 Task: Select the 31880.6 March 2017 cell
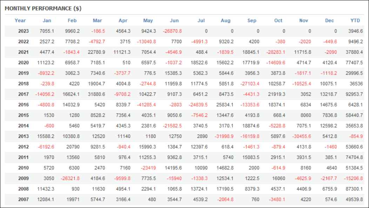pyautogui.click(x=96, y=94)
